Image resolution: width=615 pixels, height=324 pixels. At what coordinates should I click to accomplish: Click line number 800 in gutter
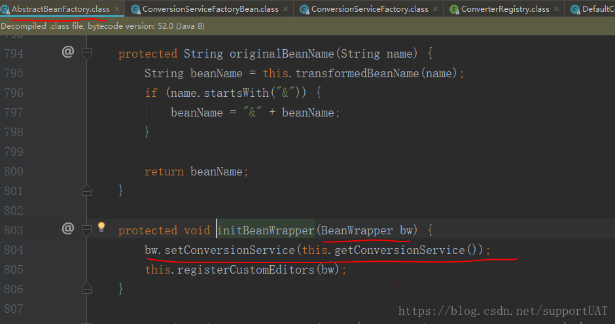point(14,171)
